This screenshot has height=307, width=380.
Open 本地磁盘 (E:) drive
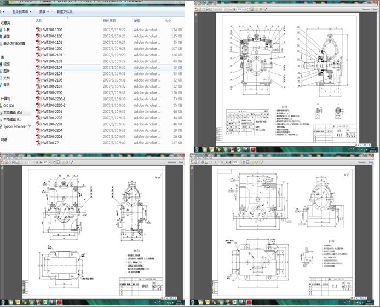coord(13,119)
